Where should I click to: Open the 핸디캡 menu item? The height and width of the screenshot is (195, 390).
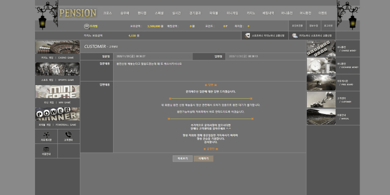(x=142, y=13)
